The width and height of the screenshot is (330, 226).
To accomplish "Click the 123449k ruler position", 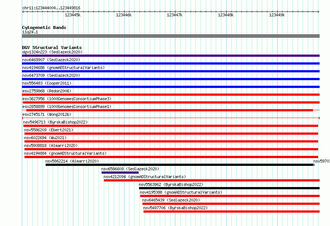I will 277,15.
